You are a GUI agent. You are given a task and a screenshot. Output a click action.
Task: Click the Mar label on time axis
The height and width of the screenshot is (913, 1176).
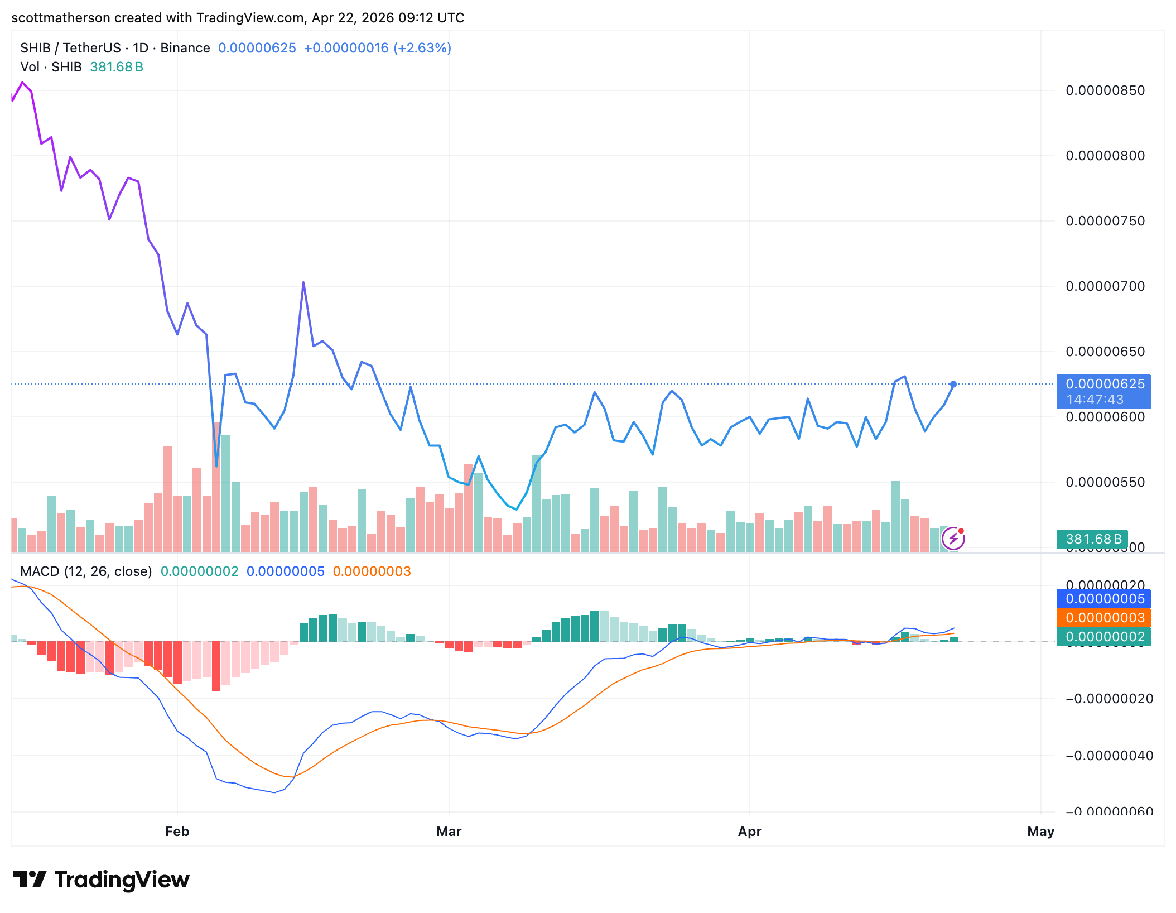tap(449, 832)
